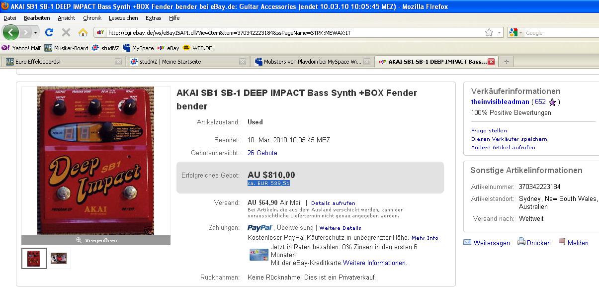Close the 'Eure Effektboards!' tab
This screenshot has width=599, height=288.
coord(118,62)
